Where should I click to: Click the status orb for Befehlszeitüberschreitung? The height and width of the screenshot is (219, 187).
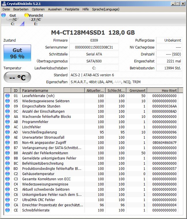click(x=8, y=163)
